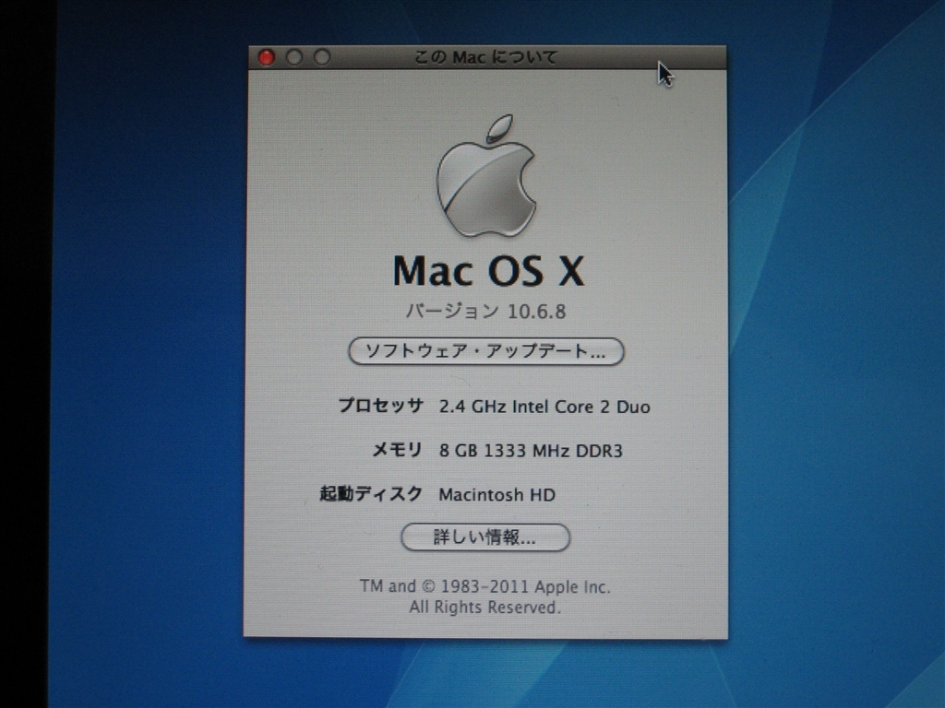Click the gray zoom button in the title bar
945x708 pixels.
[x=322, y=57]
